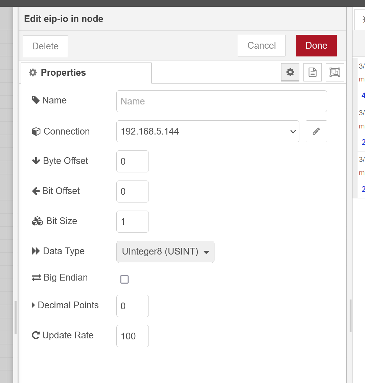Click the Big Endian swap arrows icon

click(37, 278)
